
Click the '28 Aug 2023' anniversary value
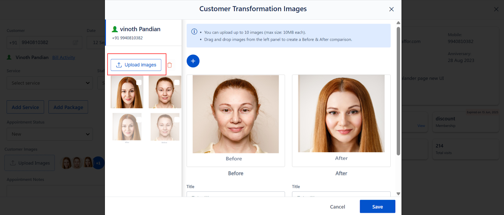click(x=461, y=60)
